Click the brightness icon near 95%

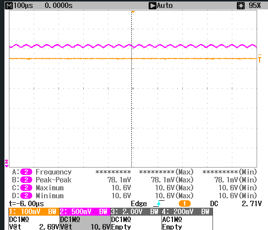point(241,5)
